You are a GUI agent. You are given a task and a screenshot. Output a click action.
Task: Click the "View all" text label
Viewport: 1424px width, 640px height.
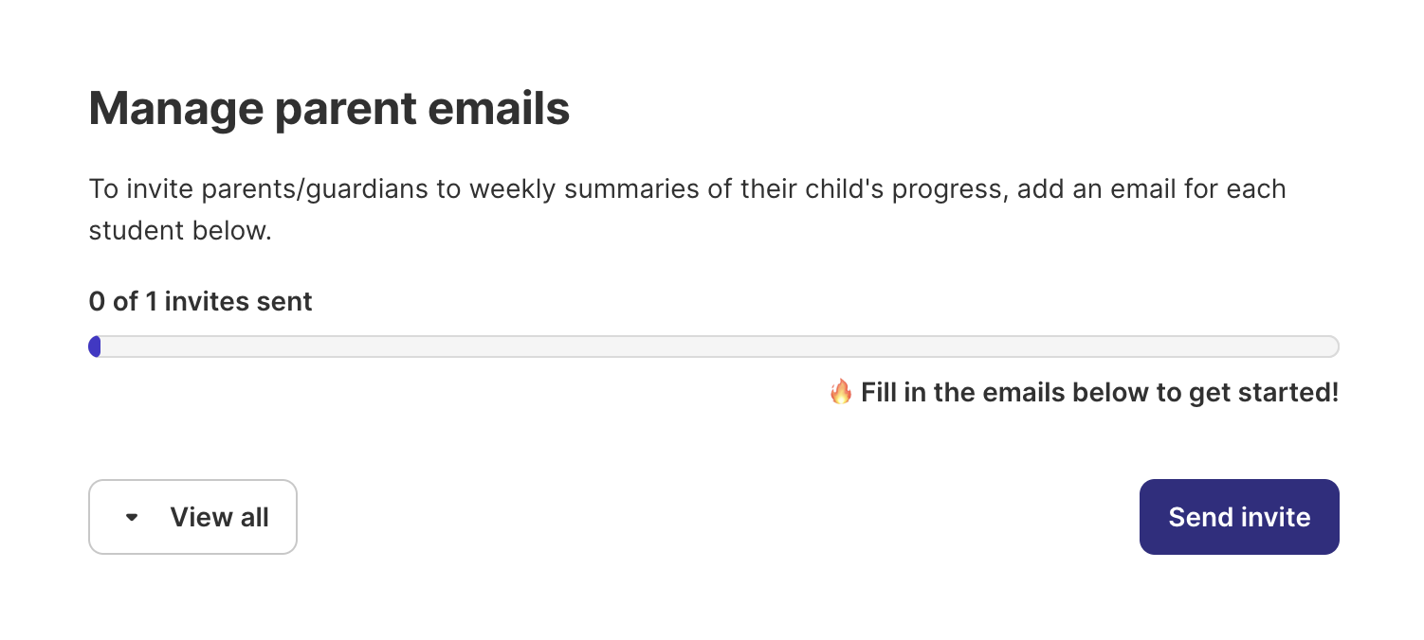point(219,517)
